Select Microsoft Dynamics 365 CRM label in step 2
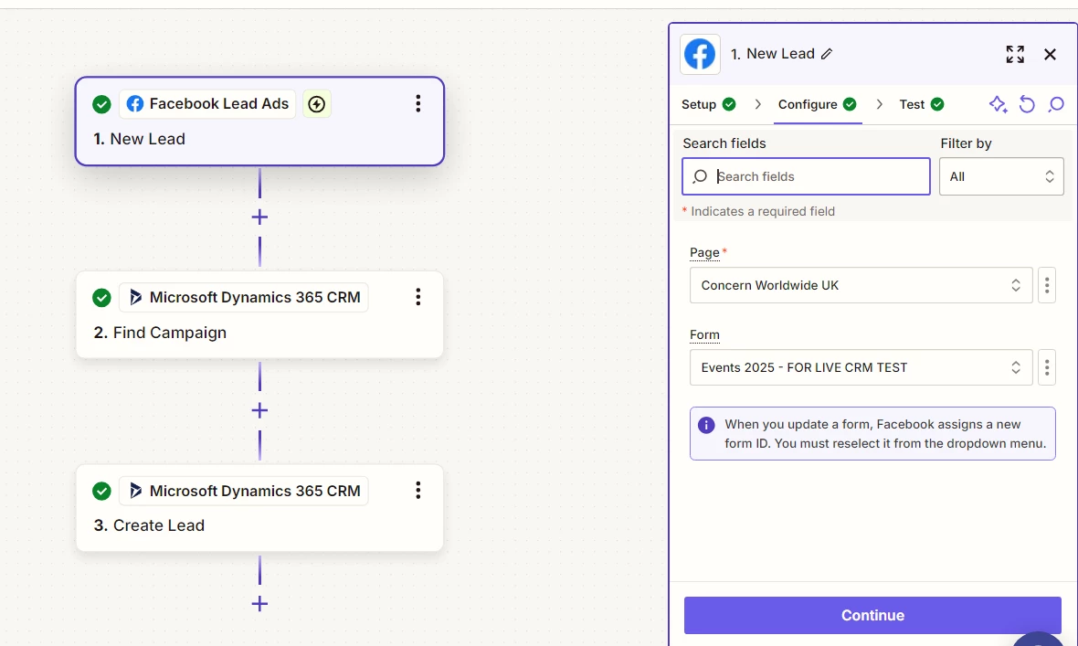Viewport: 1078px width, 646px height. [244, 297]
